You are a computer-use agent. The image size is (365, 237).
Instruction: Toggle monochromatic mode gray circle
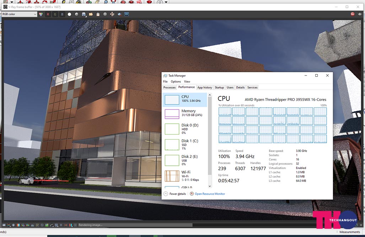76,14
